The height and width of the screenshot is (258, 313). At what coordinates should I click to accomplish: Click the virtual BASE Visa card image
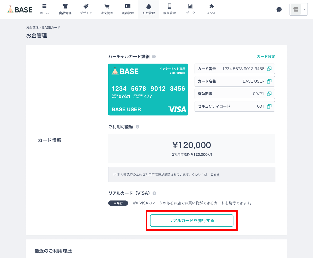[148, 90]
